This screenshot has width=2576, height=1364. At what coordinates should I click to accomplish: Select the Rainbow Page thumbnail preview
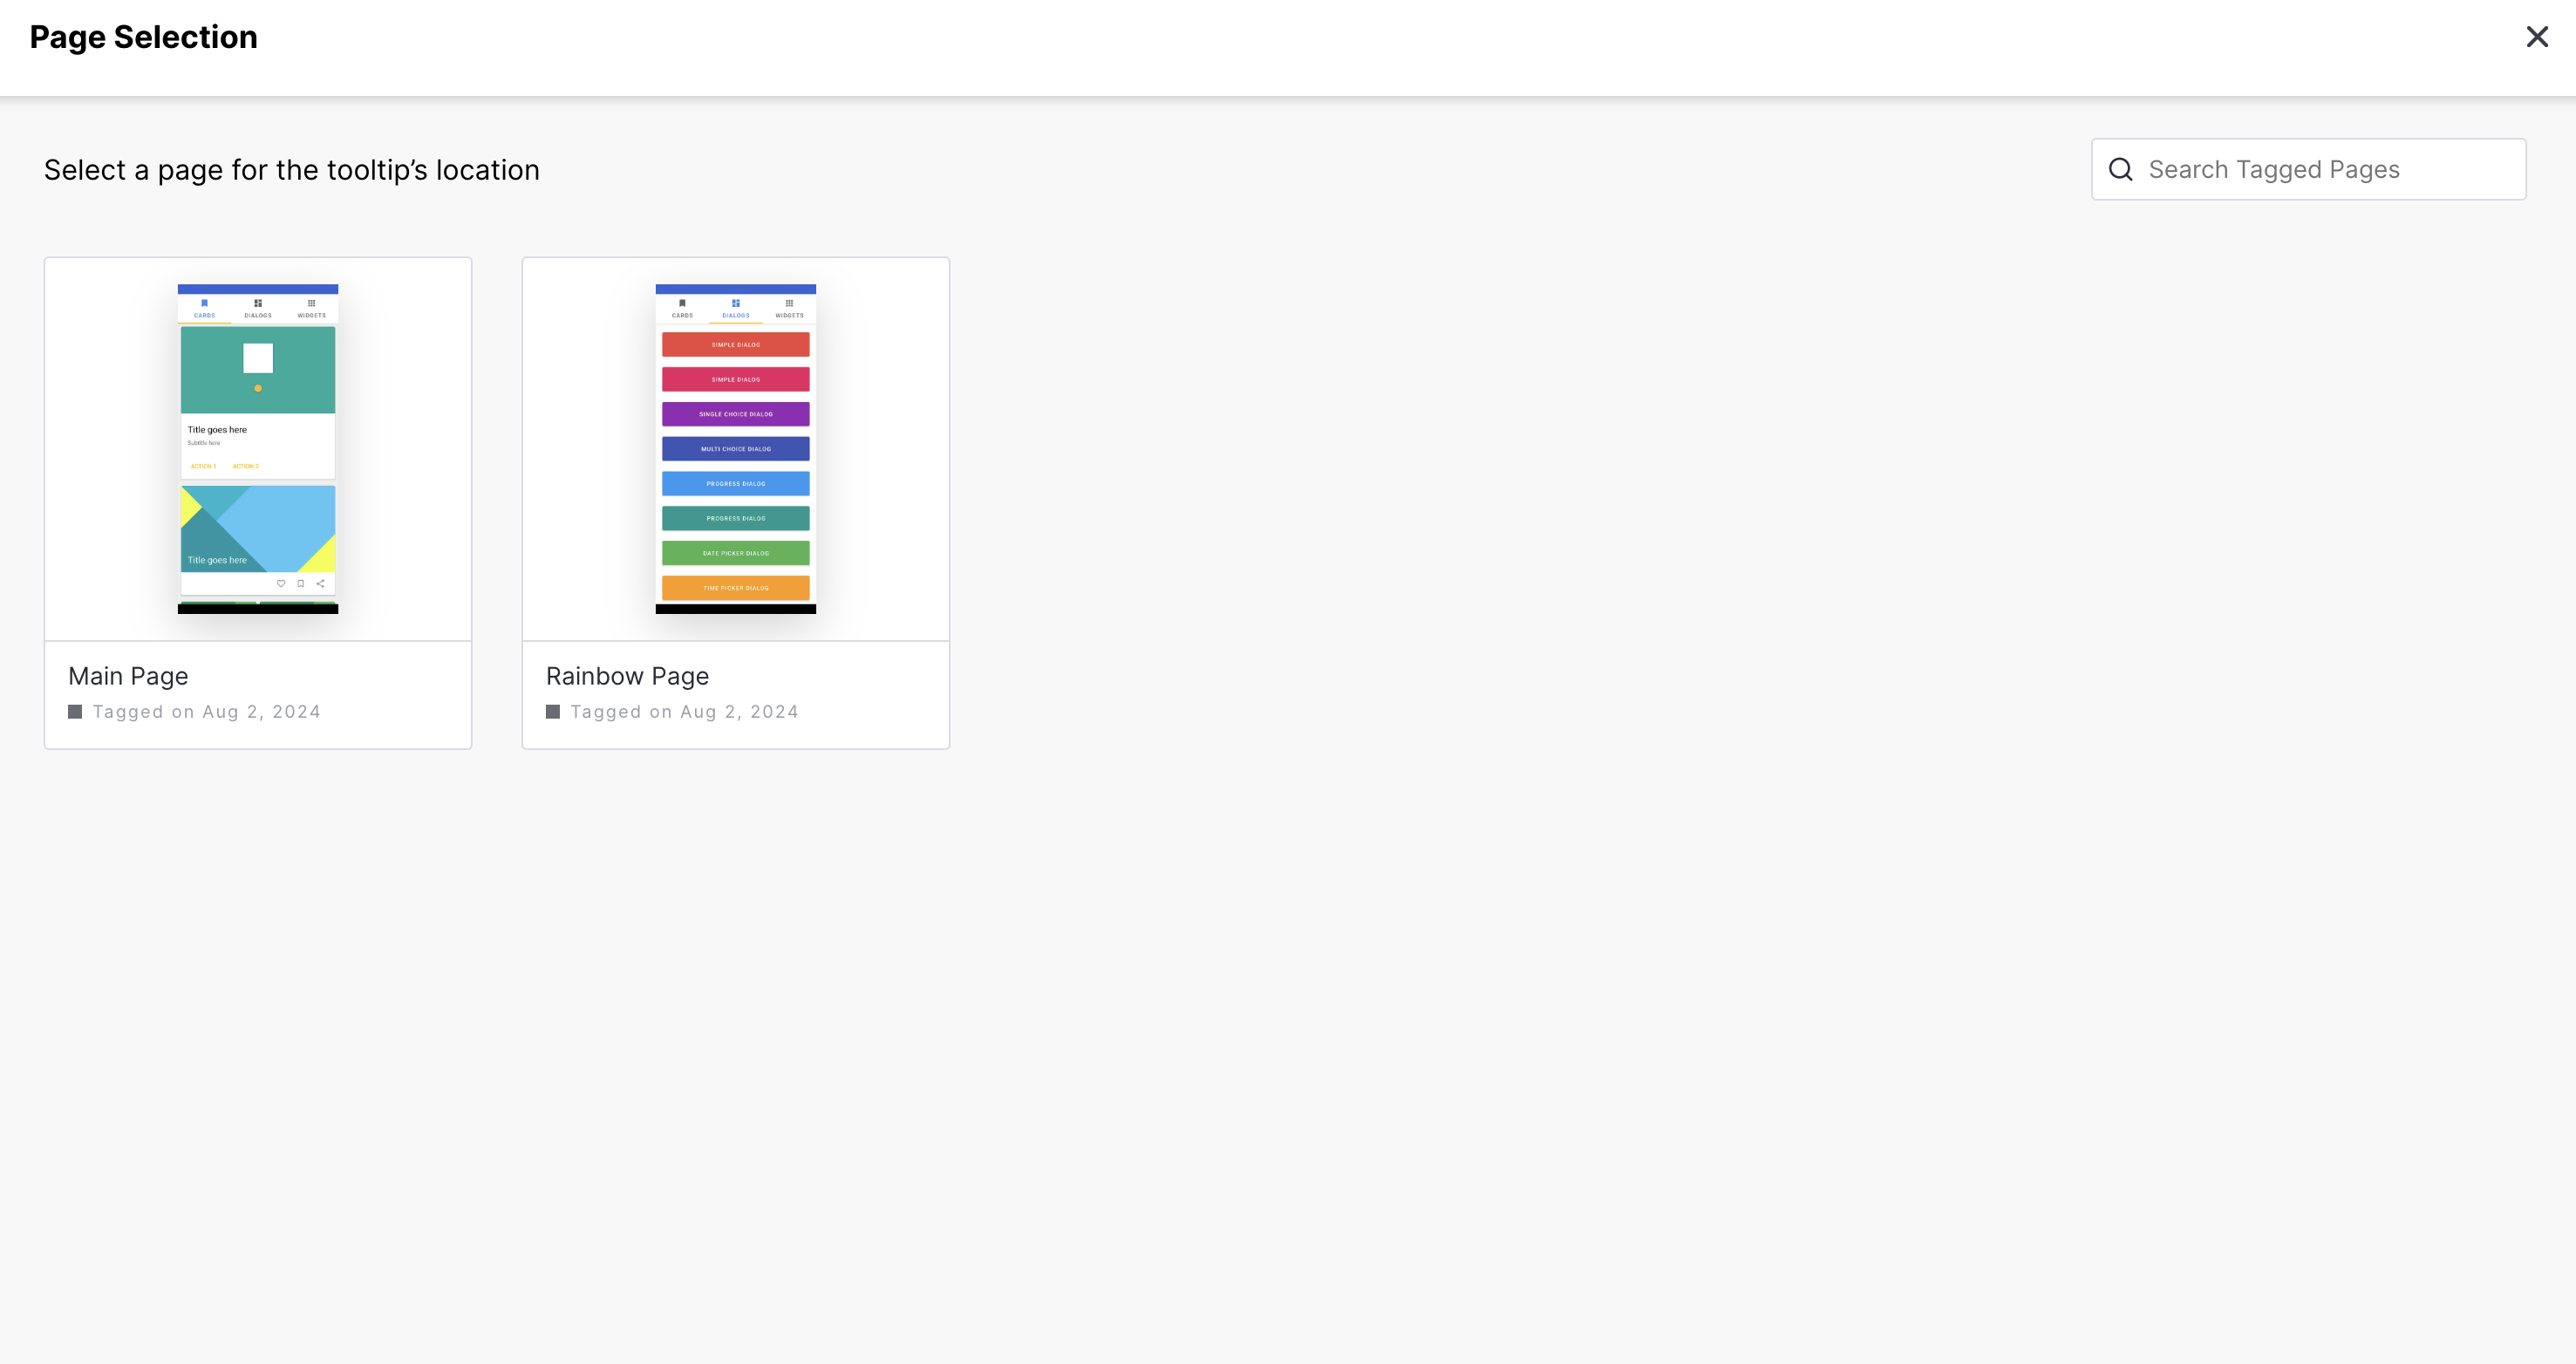point(736,449)
